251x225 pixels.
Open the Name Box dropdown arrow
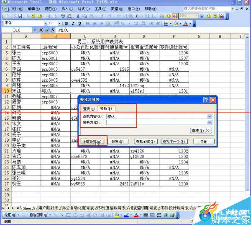(x=35, y=30)
